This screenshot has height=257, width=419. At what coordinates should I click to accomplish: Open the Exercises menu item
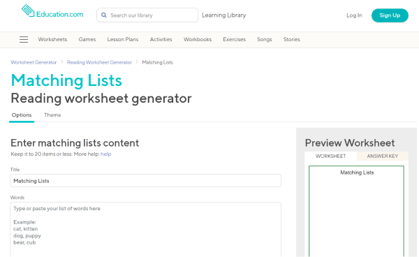coord(235,40)
